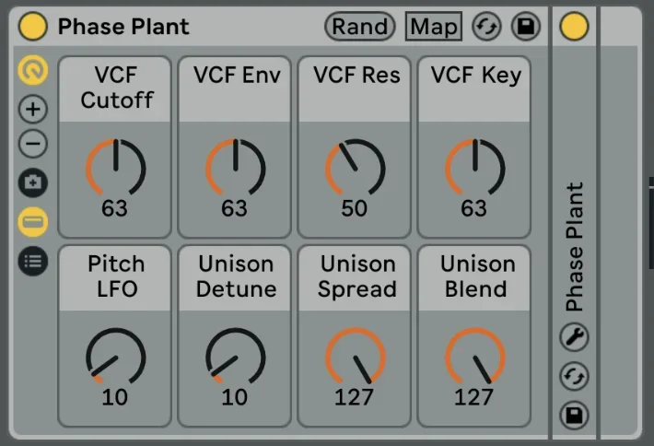Click Unison Spread value 127
The height and width of the screenshot is (446, 654).
click(x=354, y=397)
